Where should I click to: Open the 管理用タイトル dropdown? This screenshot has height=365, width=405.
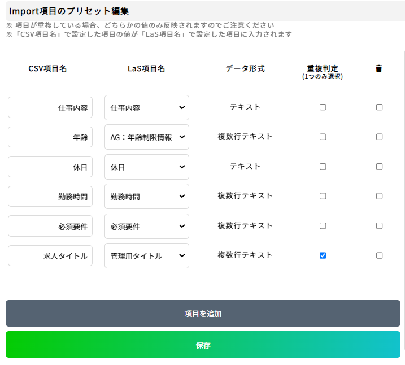click(147, 256)
